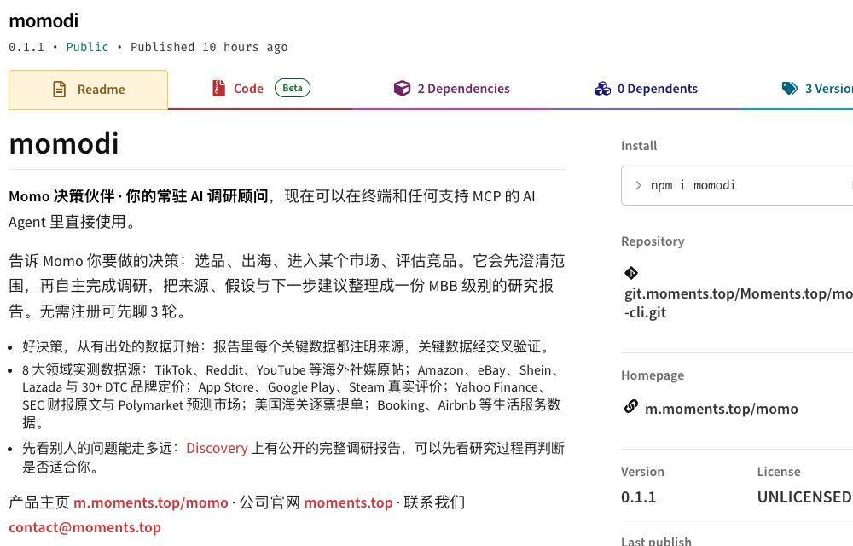The image size is (853, 546).
Task: Click the momodi package title at top
Action: [x=44, y=20]
